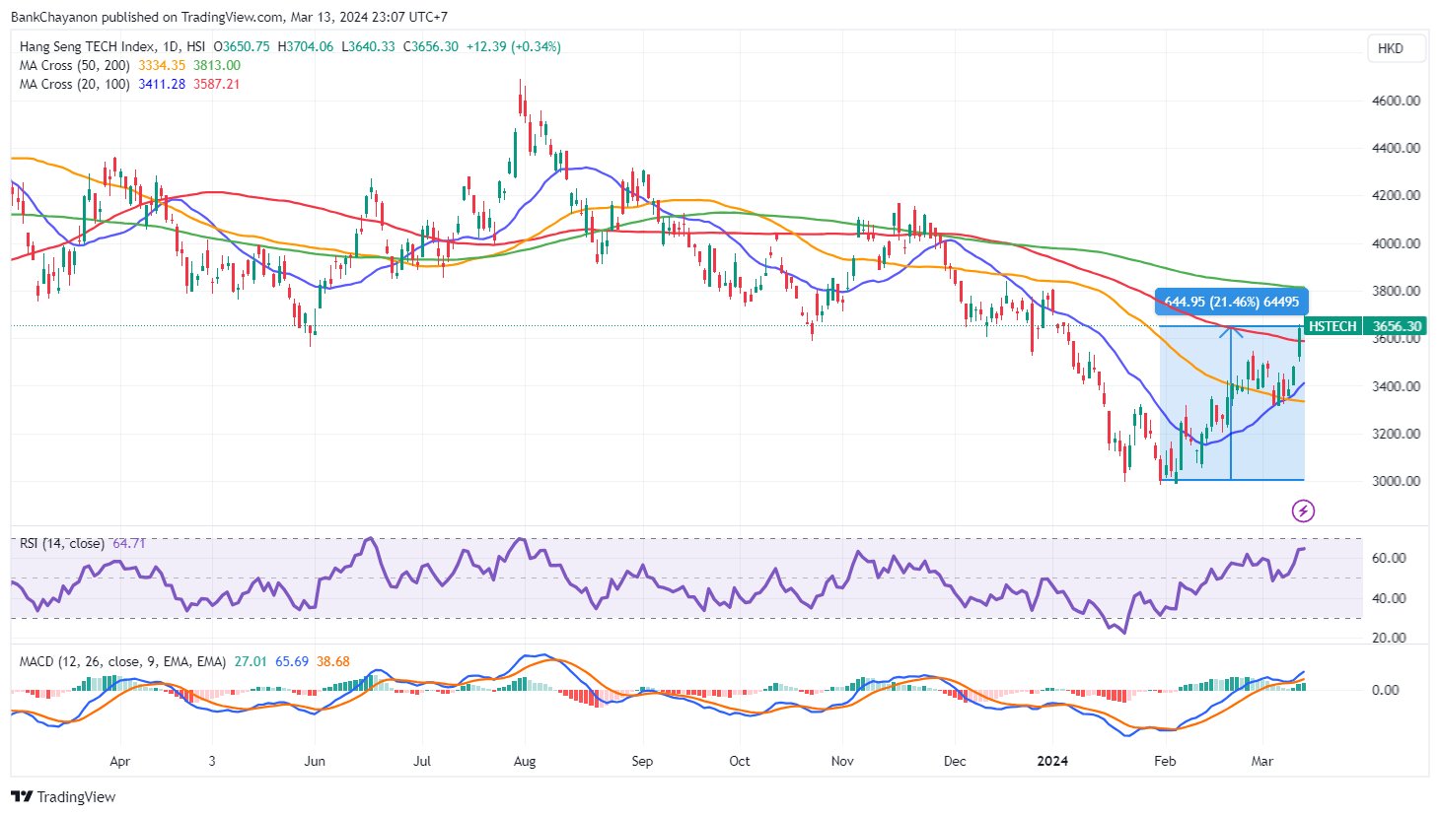
Task: Click the BankChayanon published on TradingView.com header
Action: tap(229, 17)
